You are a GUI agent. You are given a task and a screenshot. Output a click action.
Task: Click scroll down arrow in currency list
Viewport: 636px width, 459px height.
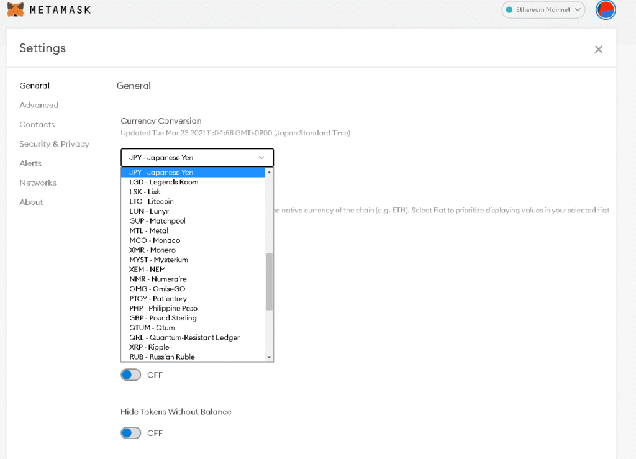pyautogui.click(x=269, y=357)
